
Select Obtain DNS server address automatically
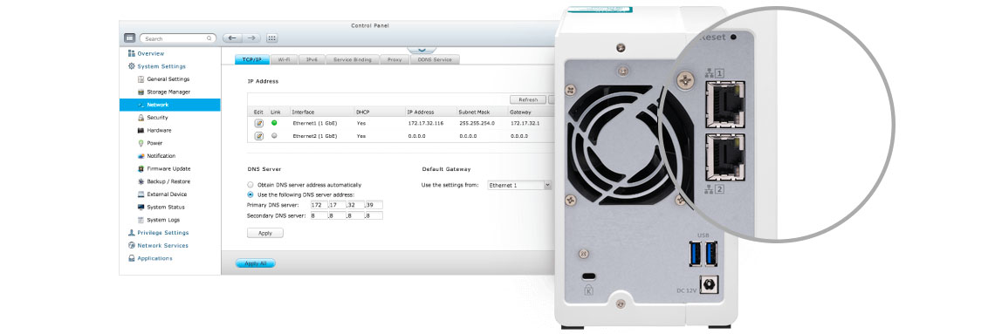[250, 184]
